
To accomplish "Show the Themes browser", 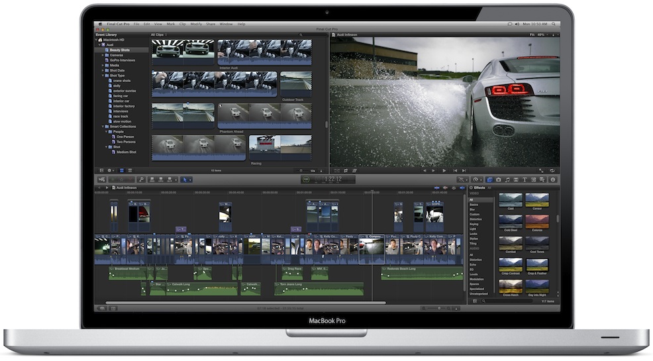I will click(542, 180).
